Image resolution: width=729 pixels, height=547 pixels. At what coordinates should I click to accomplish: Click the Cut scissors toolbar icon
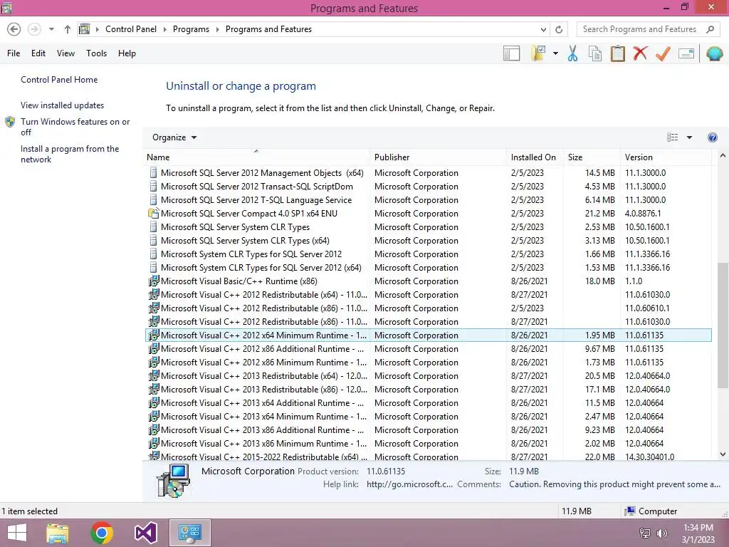[x=572, y=53]
